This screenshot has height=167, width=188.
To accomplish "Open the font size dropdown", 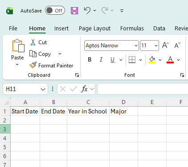I will (156, 46).
